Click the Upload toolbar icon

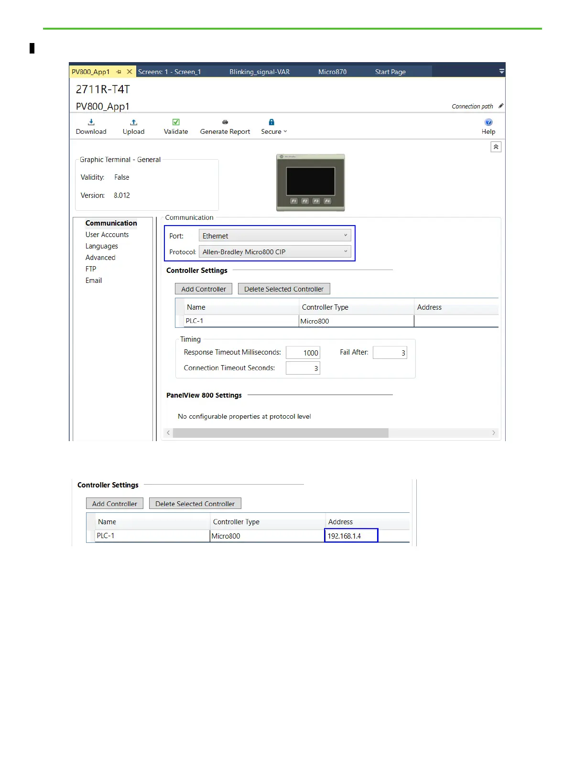(x=134, y=122)
